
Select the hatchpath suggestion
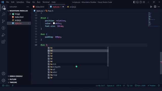pos(77,67)
